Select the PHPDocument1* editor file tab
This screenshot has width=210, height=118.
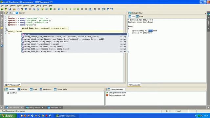point(12,85)
